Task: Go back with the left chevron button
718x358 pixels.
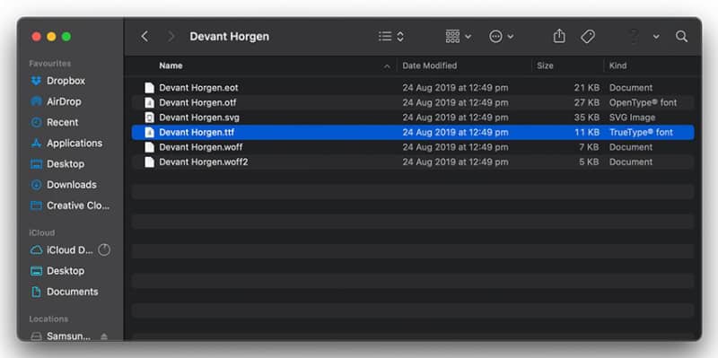Action: (x=144, y=37)
